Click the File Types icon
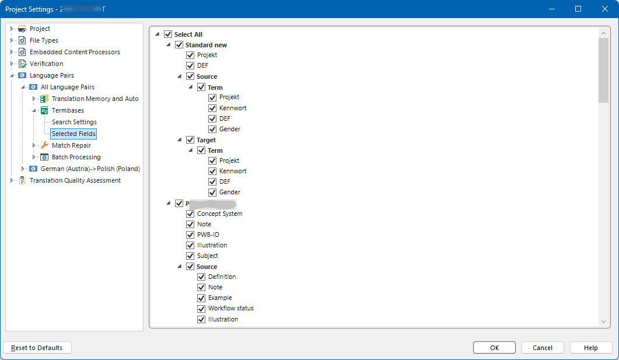The width and height of the screenshot is (619, 360). [22, 40]
